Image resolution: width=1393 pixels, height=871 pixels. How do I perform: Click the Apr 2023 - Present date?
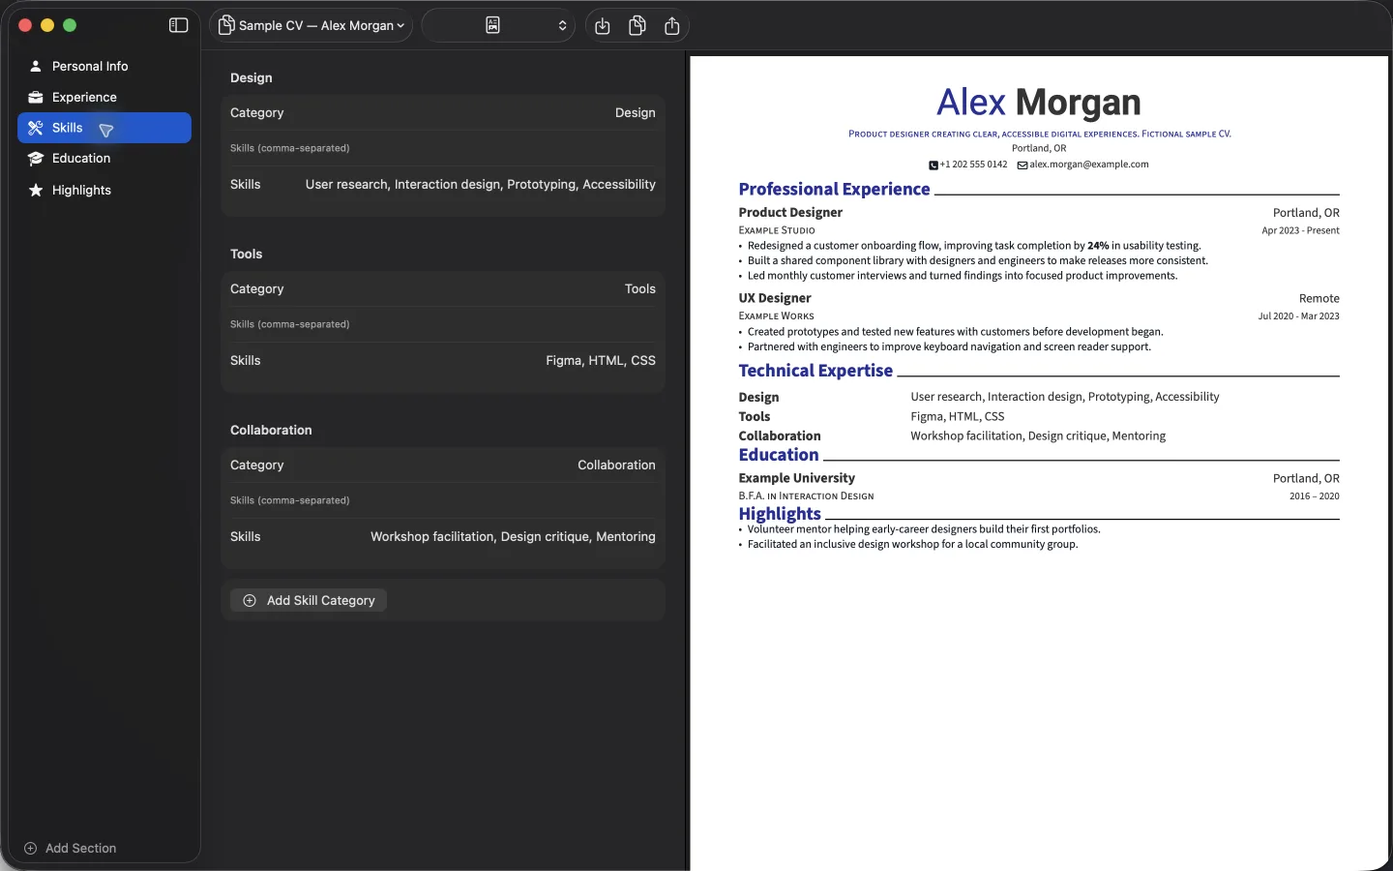(x=1300, y=230)
